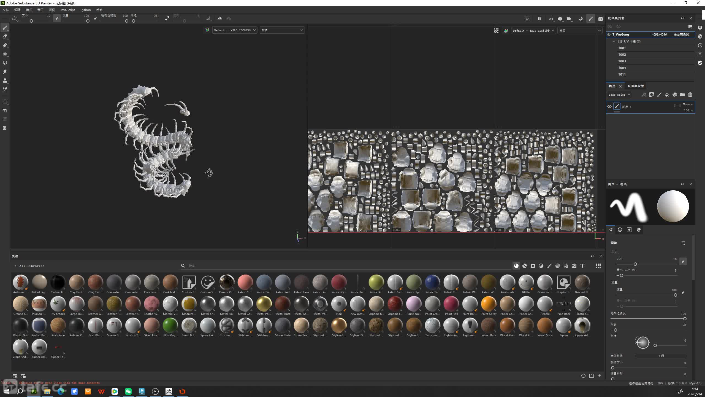
Task: Open the Python menu
Action: click(85, 10)
